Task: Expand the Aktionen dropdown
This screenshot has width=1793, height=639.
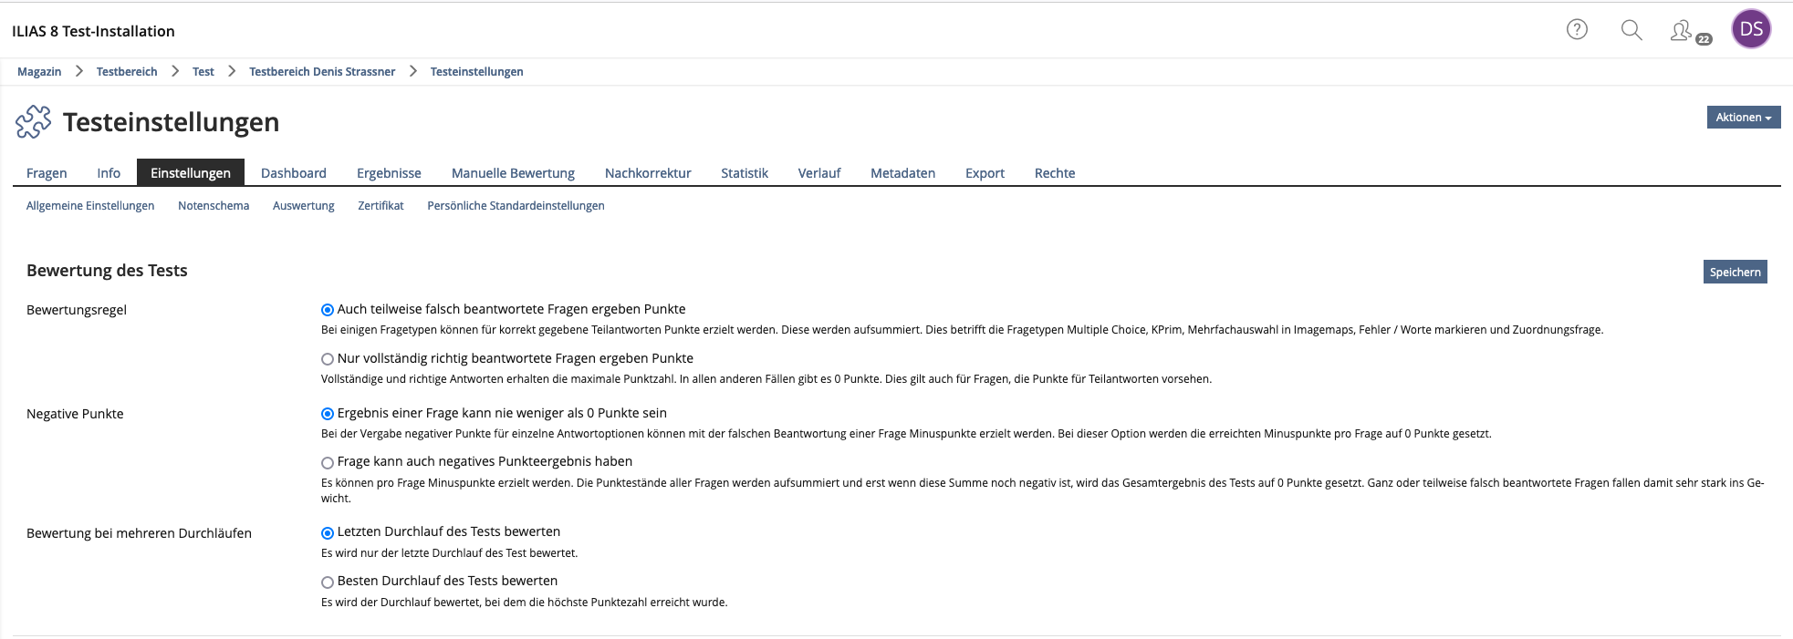Action: click(1743, 118)
